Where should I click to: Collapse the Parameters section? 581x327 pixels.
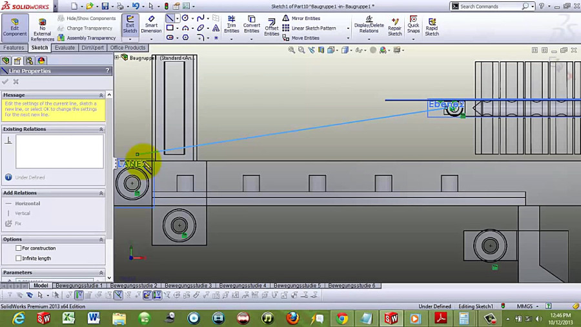(101, 273)
